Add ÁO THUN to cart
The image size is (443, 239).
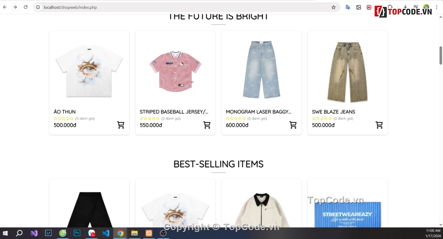(121, 125)
